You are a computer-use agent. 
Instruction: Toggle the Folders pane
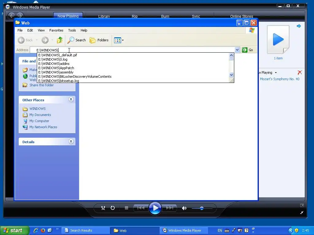99,40
